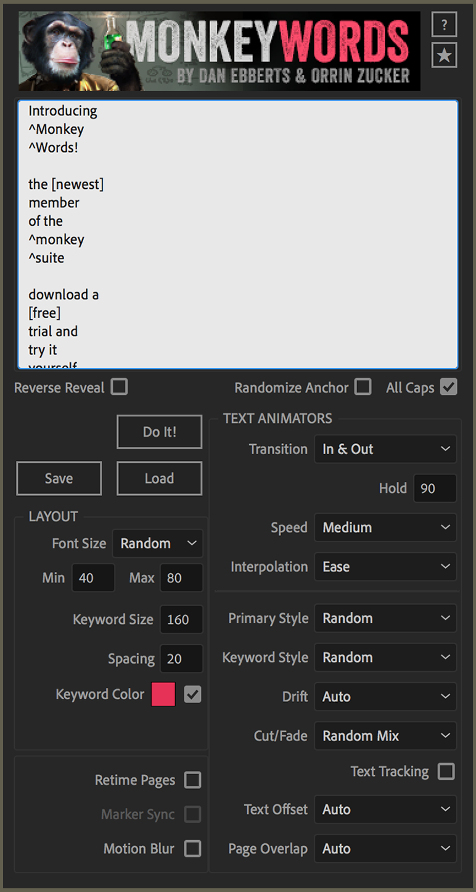
Task: Open the Speed dropdown
Action: [385, 527]
